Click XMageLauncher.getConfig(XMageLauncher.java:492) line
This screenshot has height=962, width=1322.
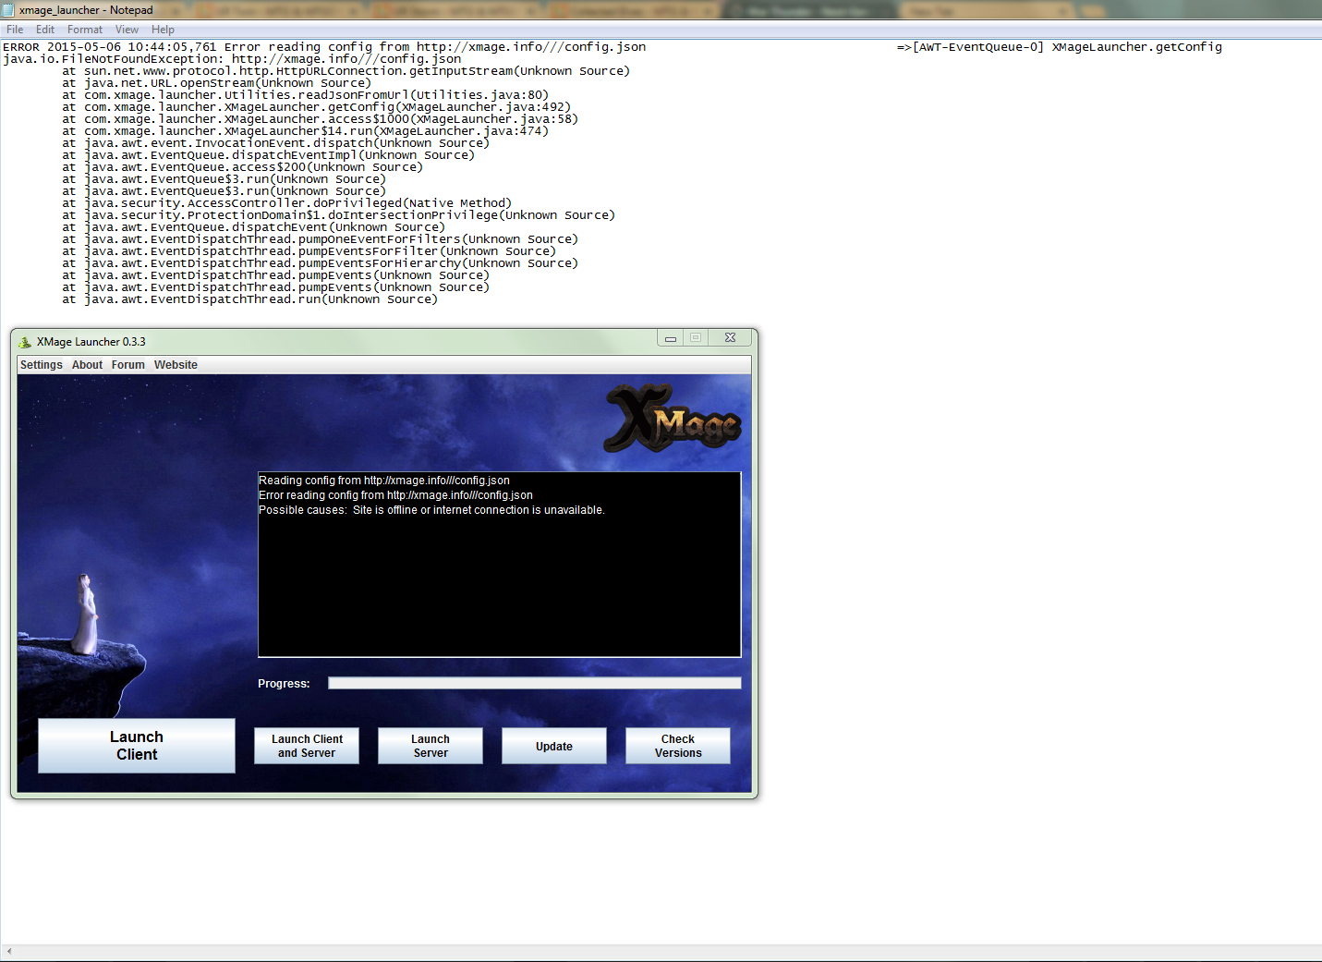pyautogui.click(x=316, y=107)
